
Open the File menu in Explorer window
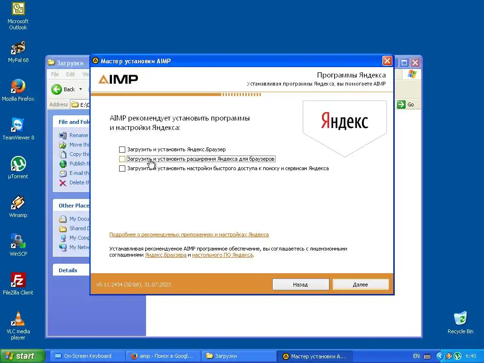coord(55,74)
